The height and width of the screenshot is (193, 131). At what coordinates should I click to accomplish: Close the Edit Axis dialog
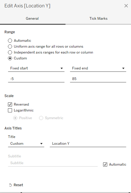pyautogui.click(x=126, y=6)
